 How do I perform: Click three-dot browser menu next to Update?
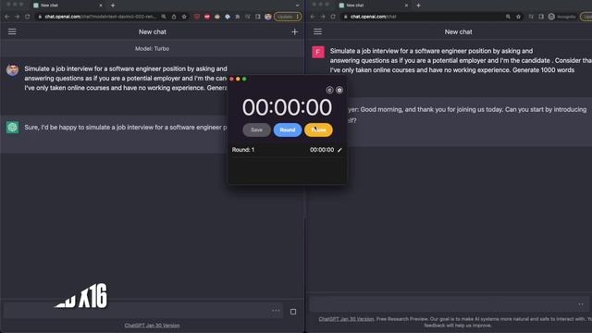click(x=298, y=17)
